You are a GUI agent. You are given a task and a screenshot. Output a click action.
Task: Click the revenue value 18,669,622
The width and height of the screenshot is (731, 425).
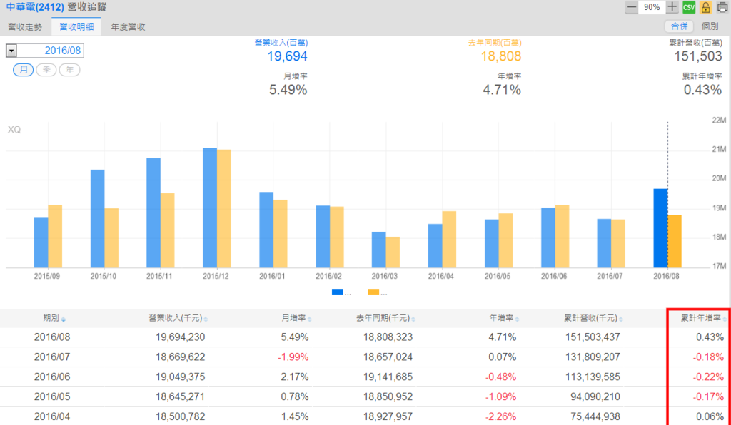181,357
